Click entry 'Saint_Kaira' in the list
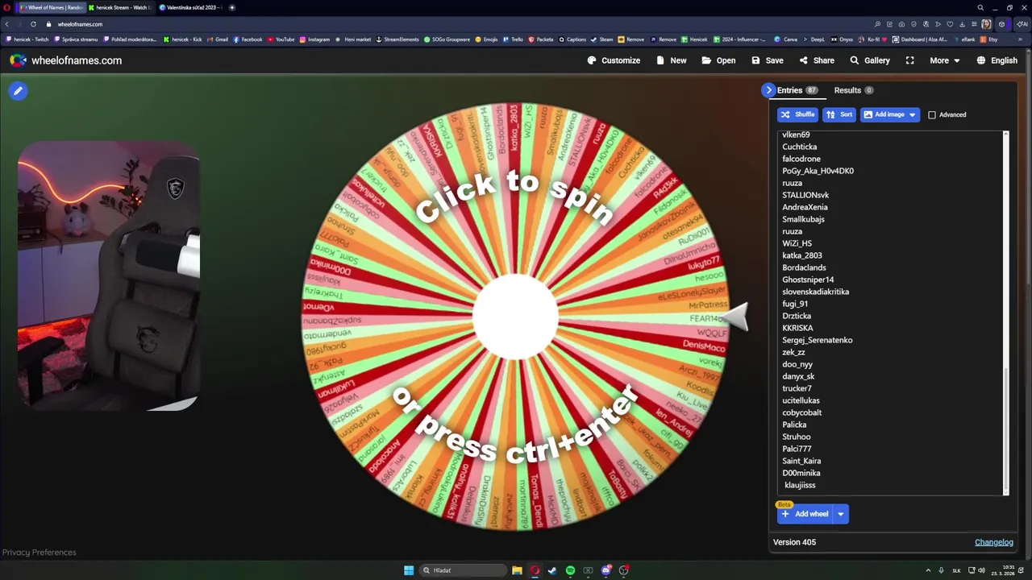The height and width of the screenshot is (580, 1032). [801, 461]
